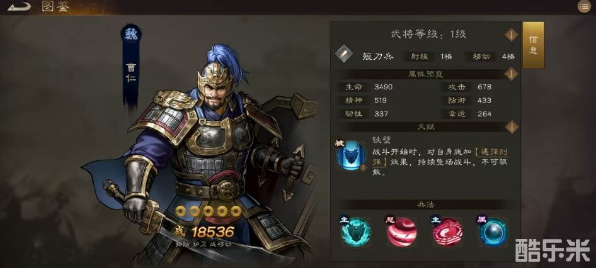Tap the 短刀兵 troop type icon
Viewport: 596px width, 268px height.
tap(343, 54)
